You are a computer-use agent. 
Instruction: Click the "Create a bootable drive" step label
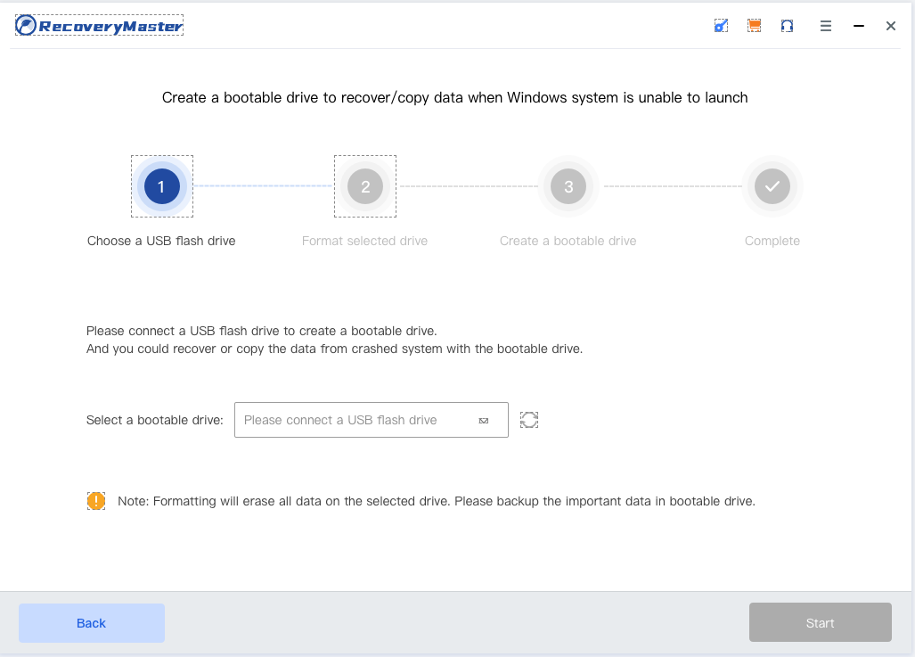(x=568, y=241)
